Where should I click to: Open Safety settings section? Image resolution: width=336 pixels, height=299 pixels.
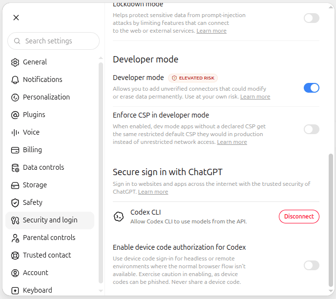click(50, 202)
